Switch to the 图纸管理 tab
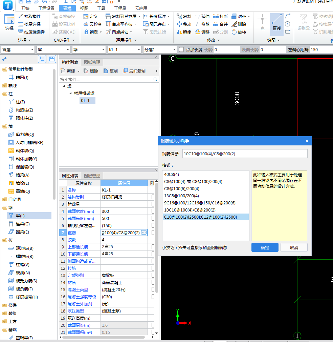Viewport: 333px width, 342px height. click(92, 62)
